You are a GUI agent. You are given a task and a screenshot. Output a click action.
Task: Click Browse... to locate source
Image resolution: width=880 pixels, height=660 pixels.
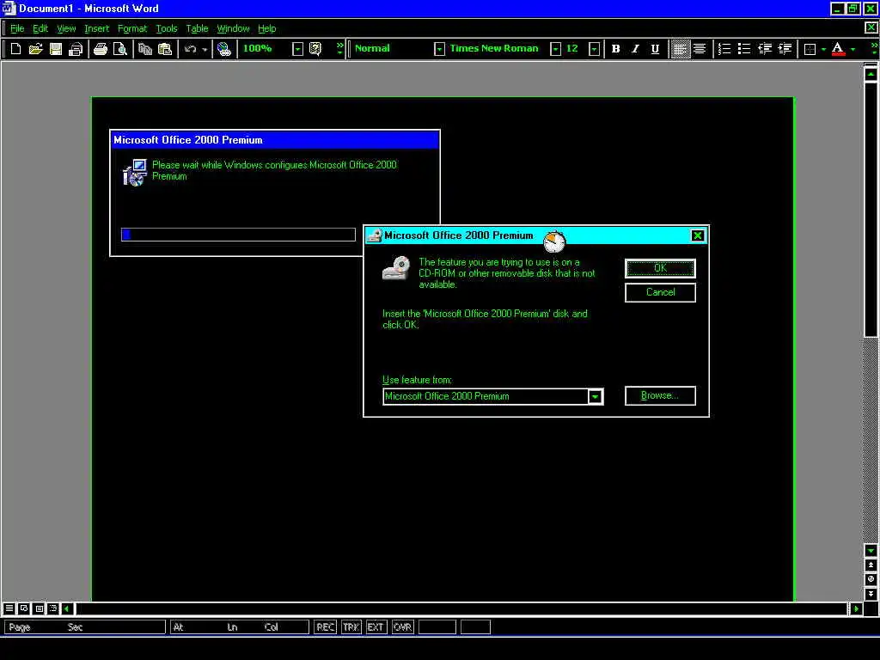pos(660,395)
